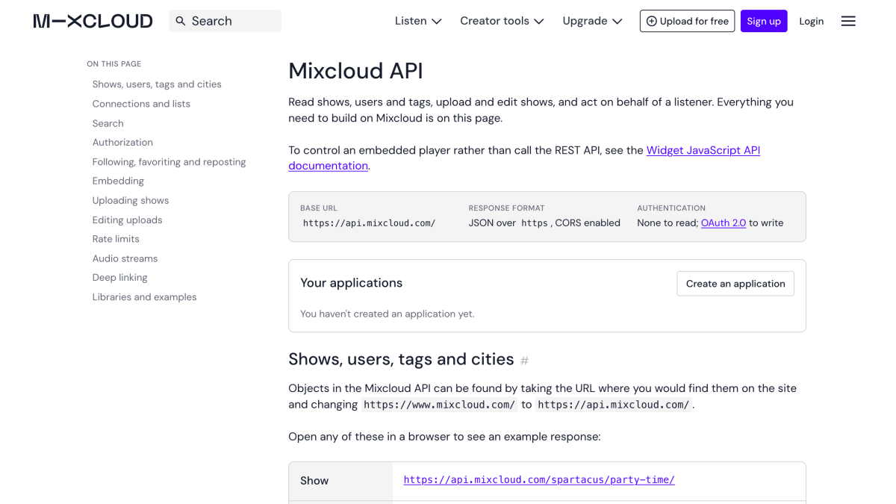Click the plus icon in Upload for free

pyautogui.click(x=651, y=21)
